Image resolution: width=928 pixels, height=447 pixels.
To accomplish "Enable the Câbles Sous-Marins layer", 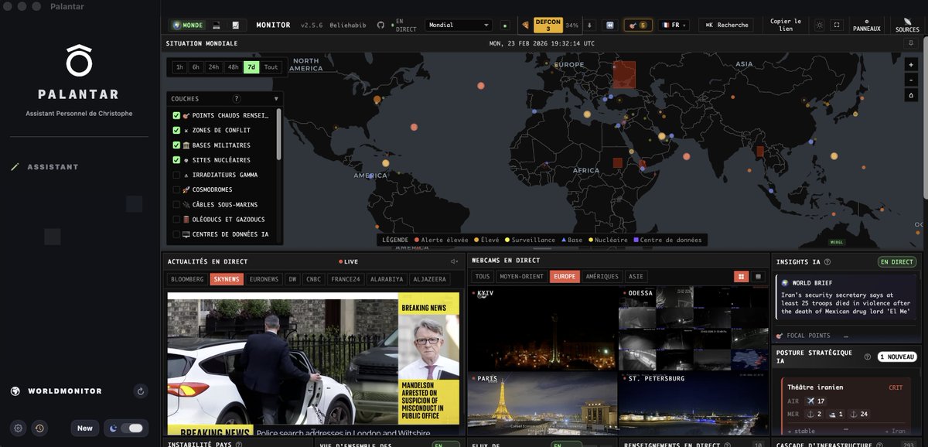I will pos(176,204).
